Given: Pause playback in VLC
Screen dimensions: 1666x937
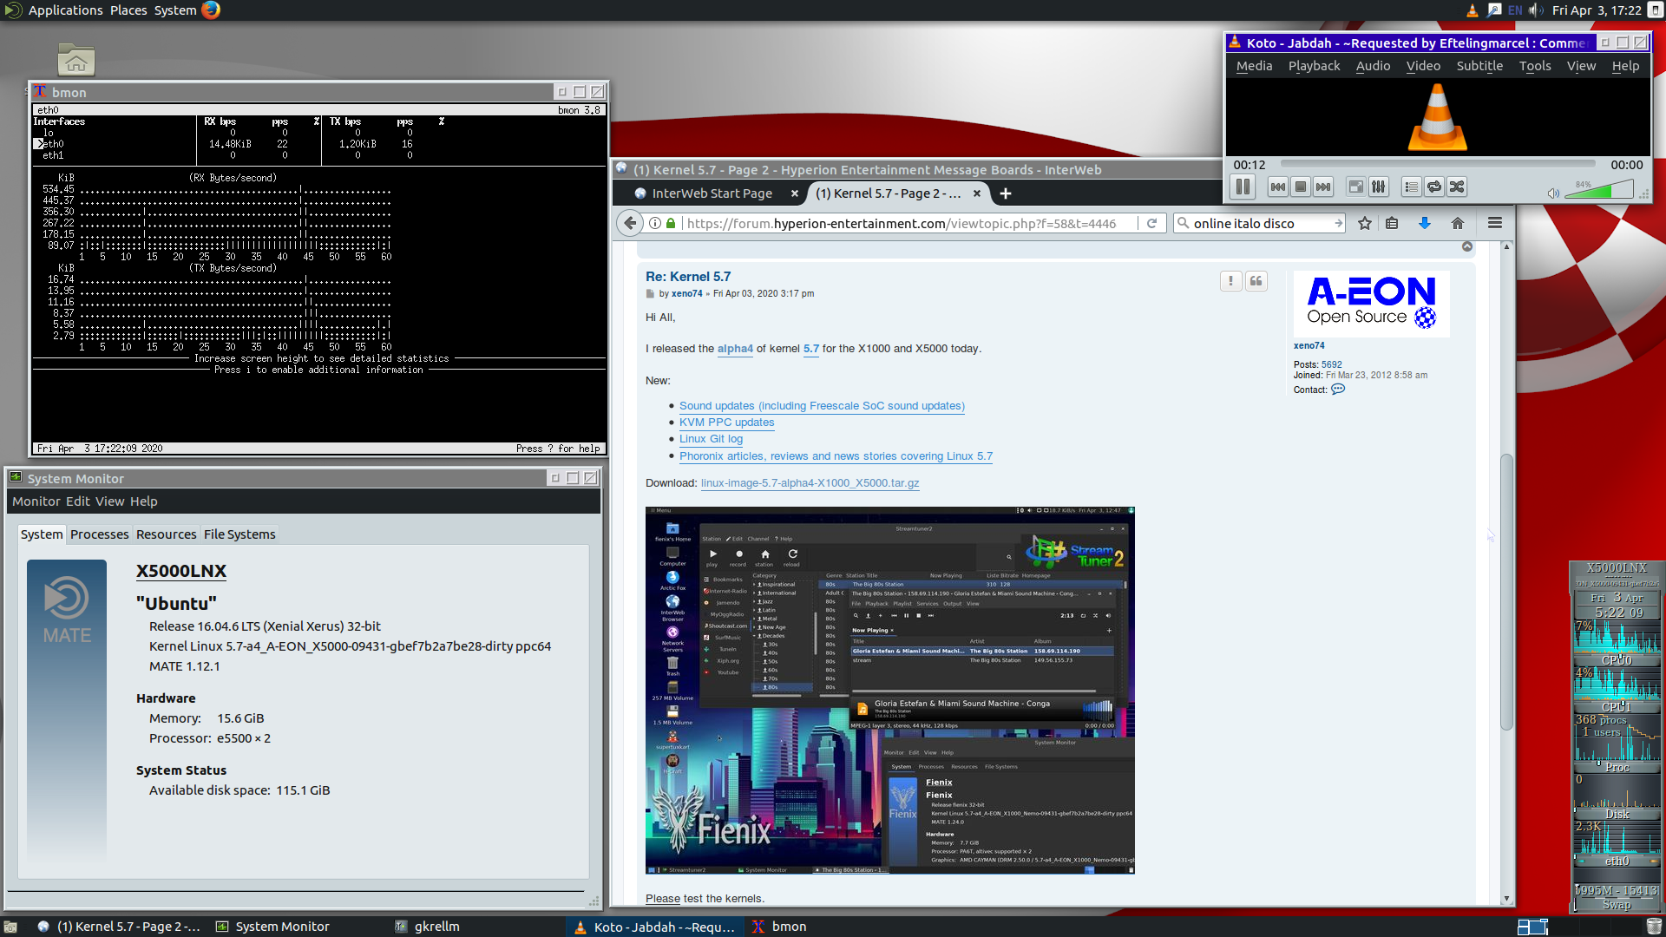Looking at the screenshot, I should 1243,187.
